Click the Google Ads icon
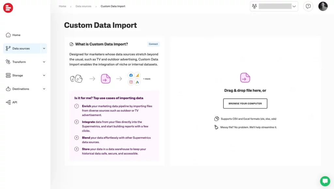 pyautogui.click(x=137, y=82)
